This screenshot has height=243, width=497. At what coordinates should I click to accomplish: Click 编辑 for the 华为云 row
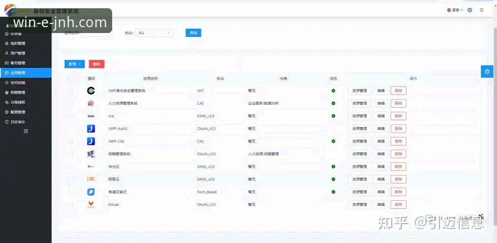tap(380, 167)
